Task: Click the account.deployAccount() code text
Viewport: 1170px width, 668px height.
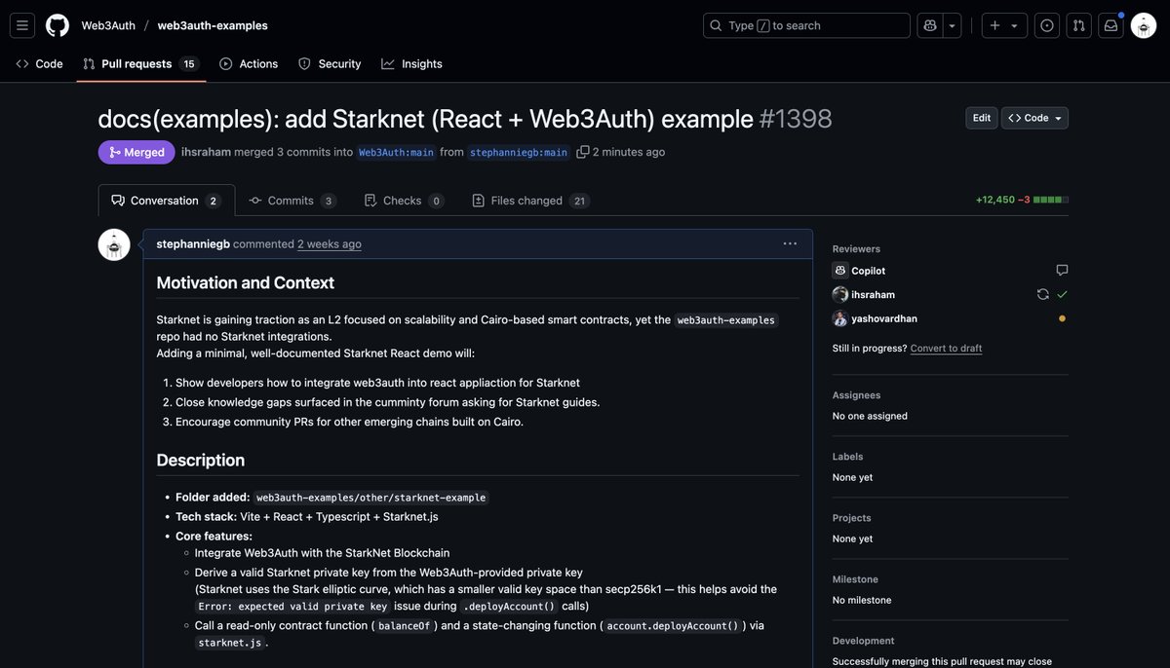Action: pos(672,626)
